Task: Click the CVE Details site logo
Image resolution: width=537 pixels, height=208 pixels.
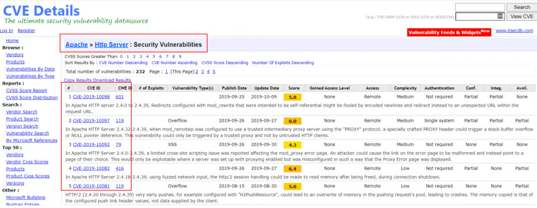Action: [x=42, y=11]
